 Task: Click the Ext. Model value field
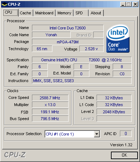(x=81, y=74)
